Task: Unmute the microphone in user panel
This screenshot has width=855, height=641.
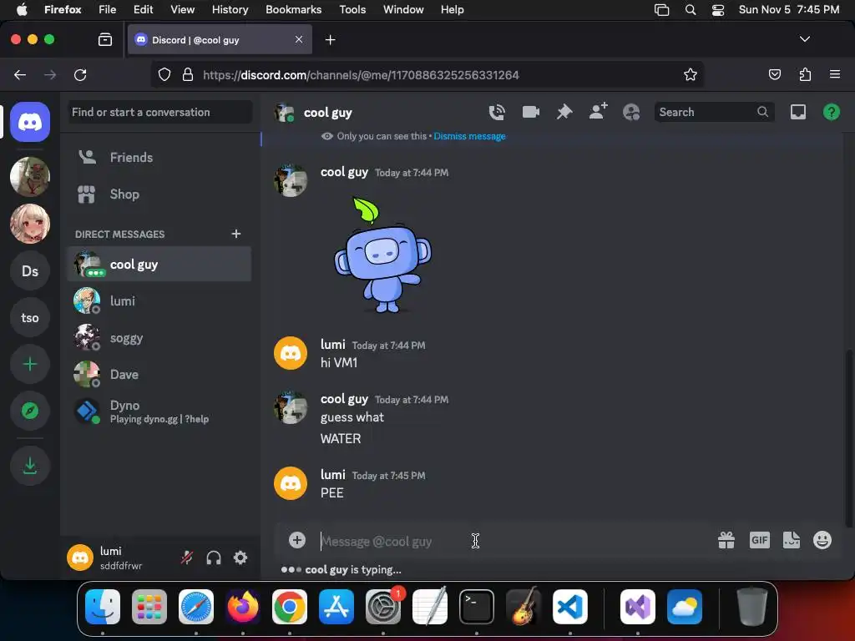Action: click(x=186, y=558)
